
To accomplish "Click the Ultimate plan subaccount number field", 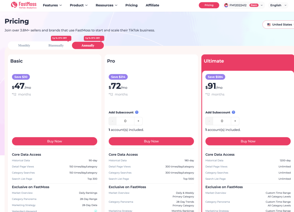I will (222, 121).
